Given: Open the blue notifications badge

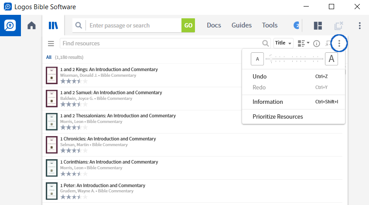Looking at the screenshot, I should (296, 25).
